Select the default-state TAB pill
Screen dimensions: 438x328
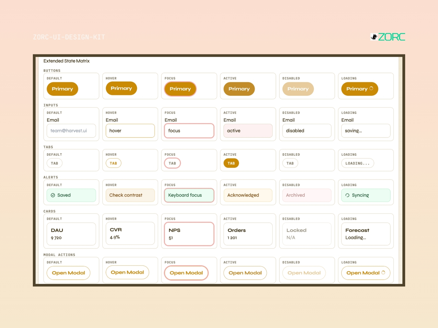pos(54,163)
